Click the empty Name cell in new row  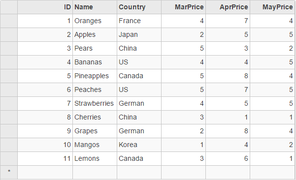[x=95, y=173]
